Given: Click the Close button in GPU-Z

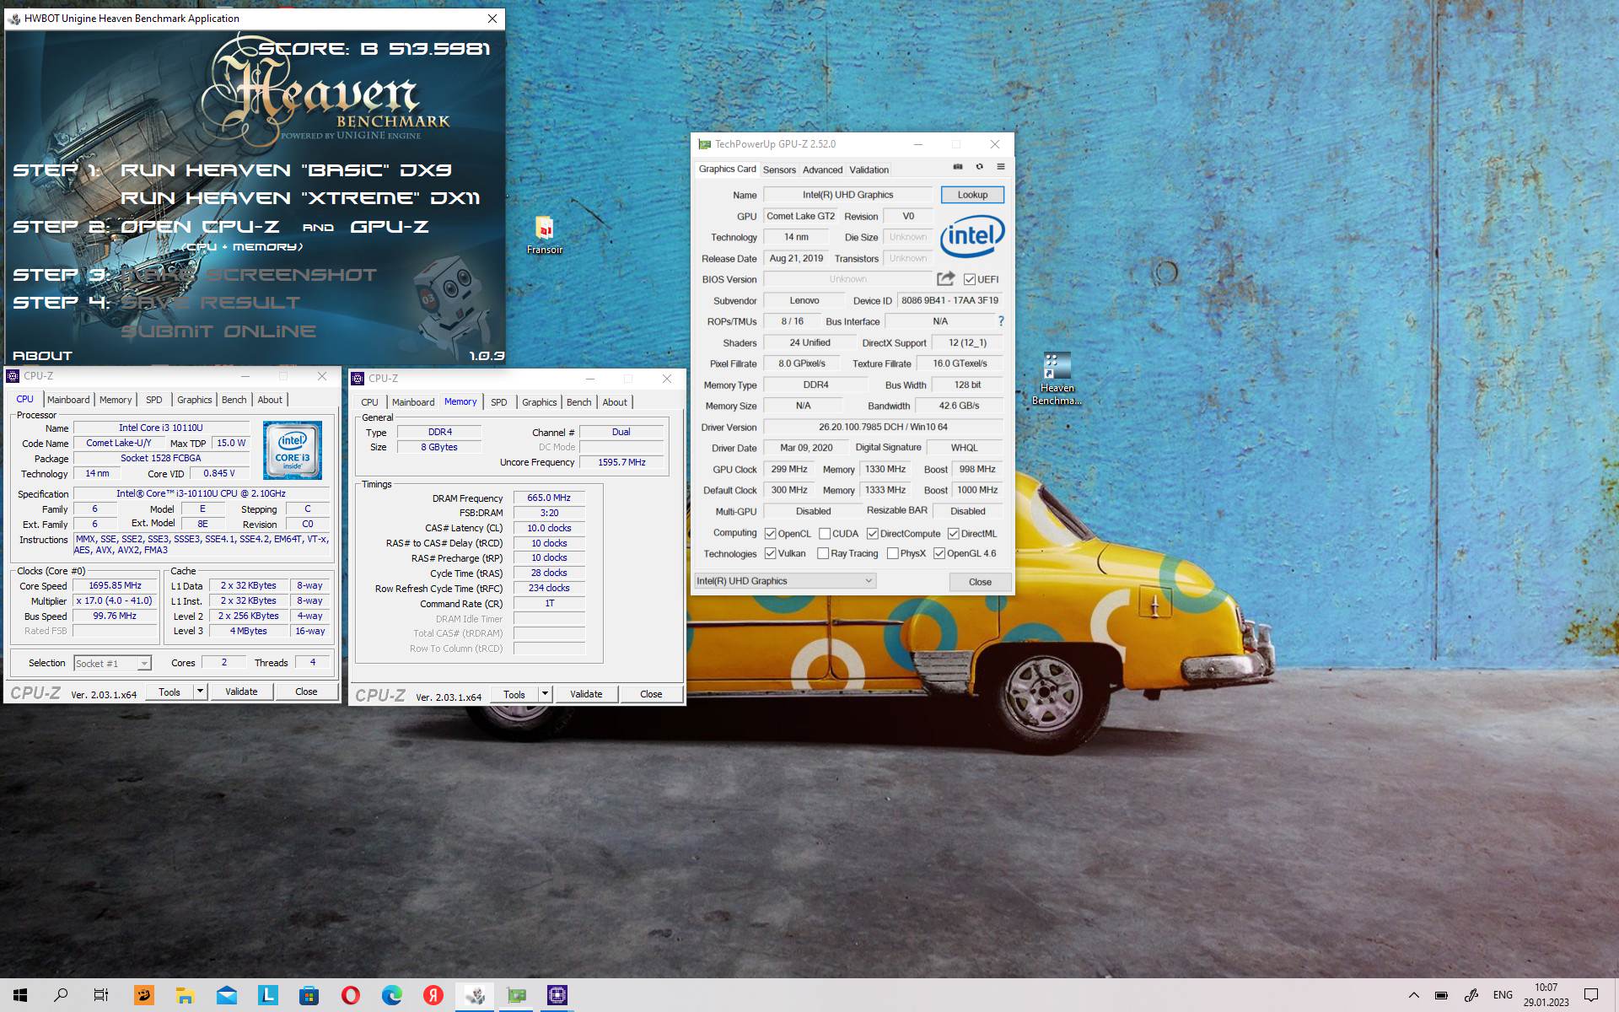Looking at the screenshot, I should click(x=980, y=582).
